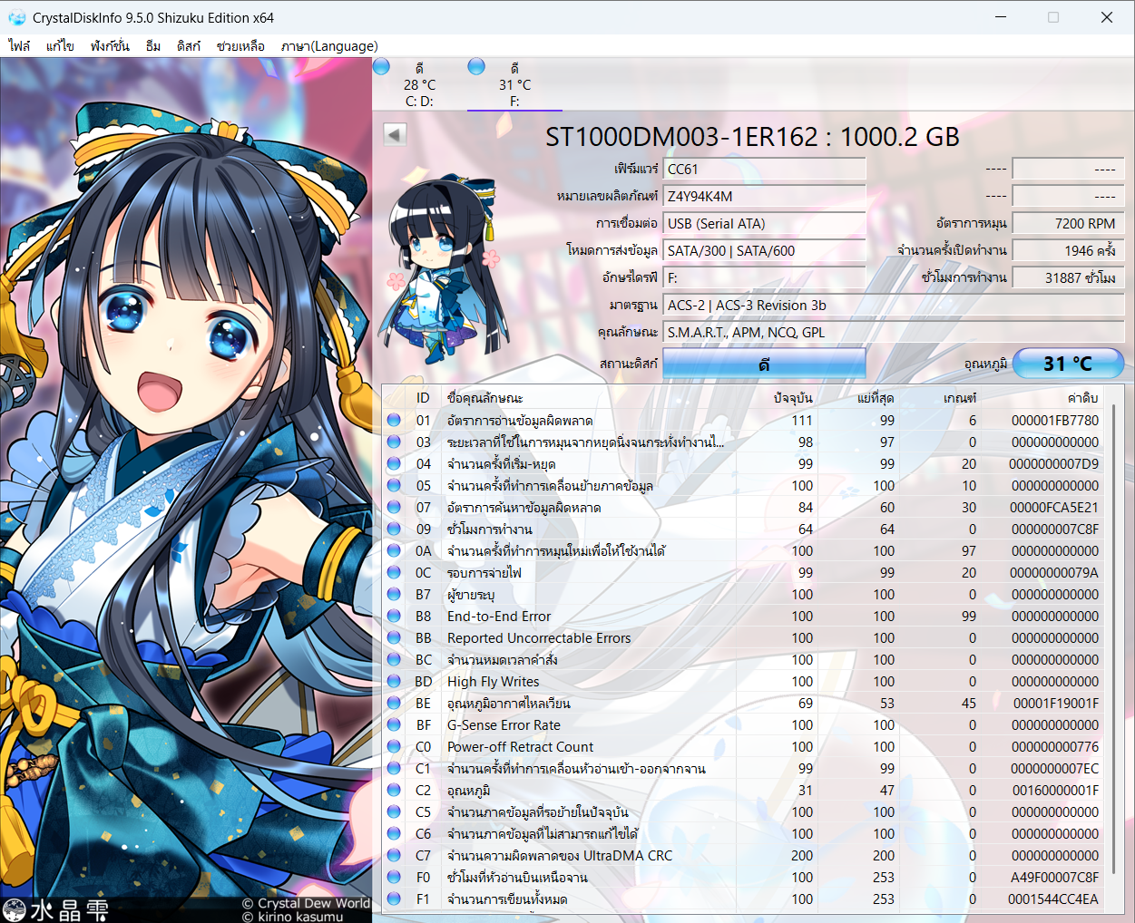The image size is (1135, 923).
Task: Select the F: disk status orb
Action: click(x=476, y=66)
